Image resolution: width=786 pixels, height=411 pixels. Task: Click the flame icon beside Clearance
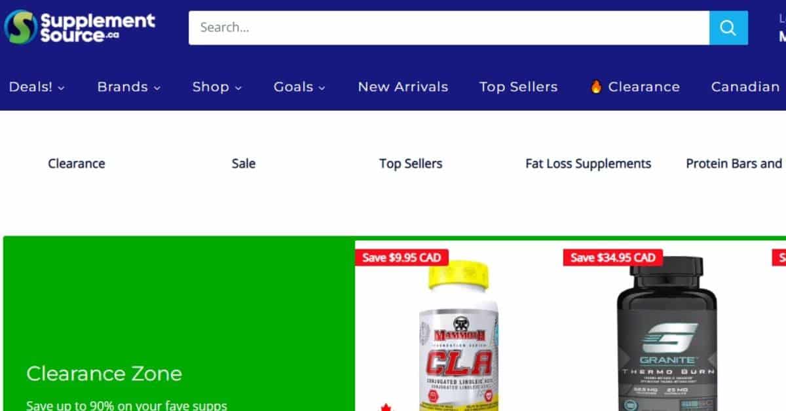596,86
